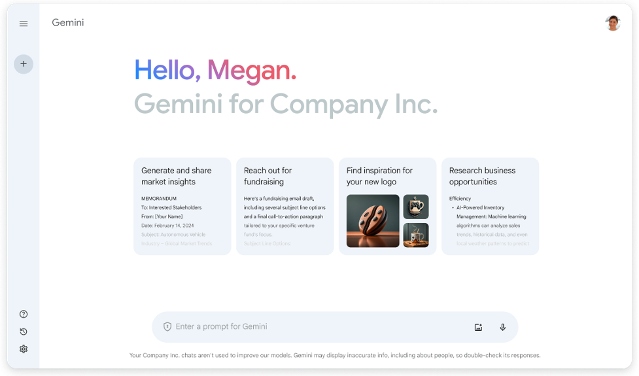
Task: Click the To: Interested Stakeholders line
Action: point(171,208)
